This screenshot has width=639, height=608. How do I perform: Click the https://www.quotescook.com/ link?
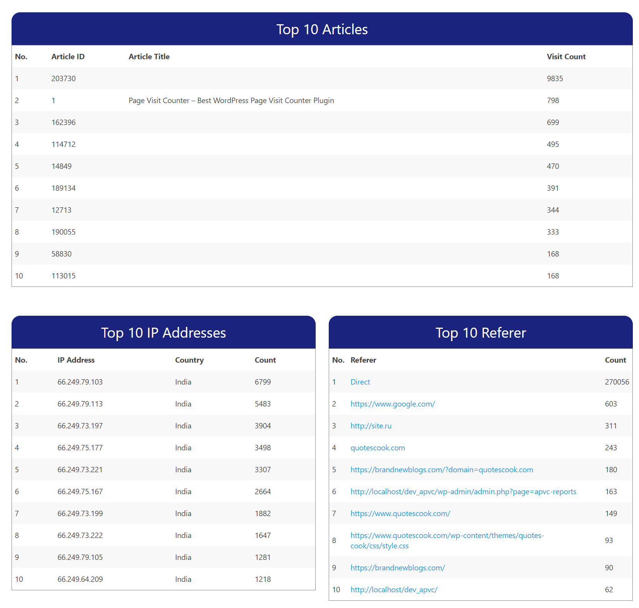(400, 513)
